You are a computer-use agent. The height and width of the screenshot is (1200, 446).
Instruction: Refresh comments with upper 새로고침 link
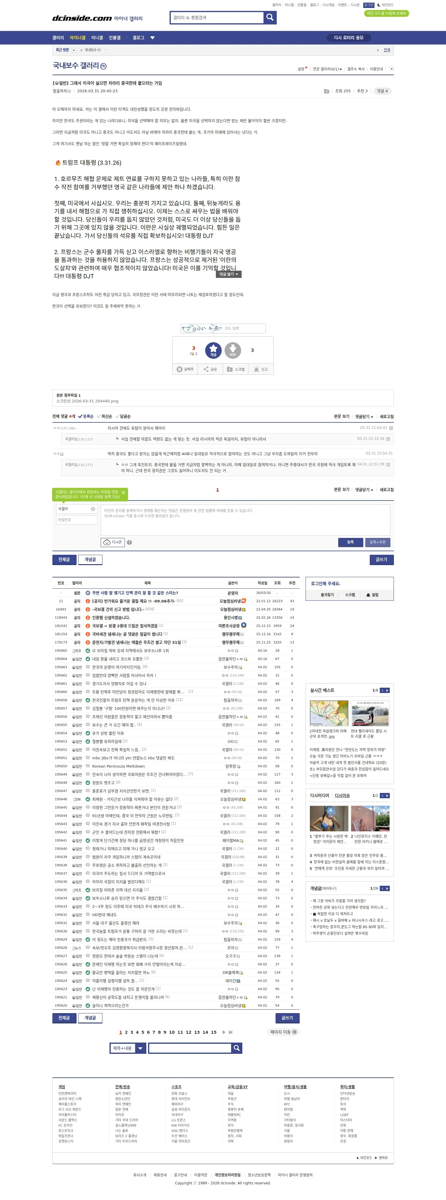387,417
